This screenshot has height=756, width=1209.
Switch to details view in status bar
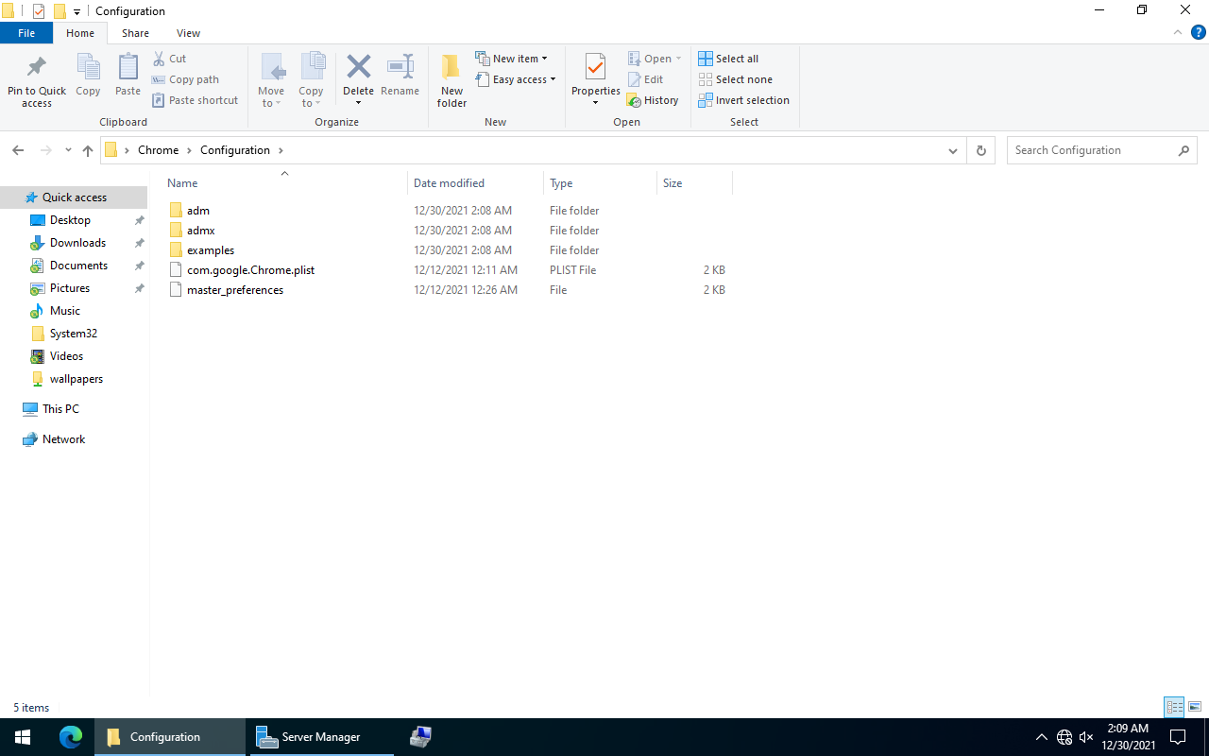click(x=1174, y=707)
